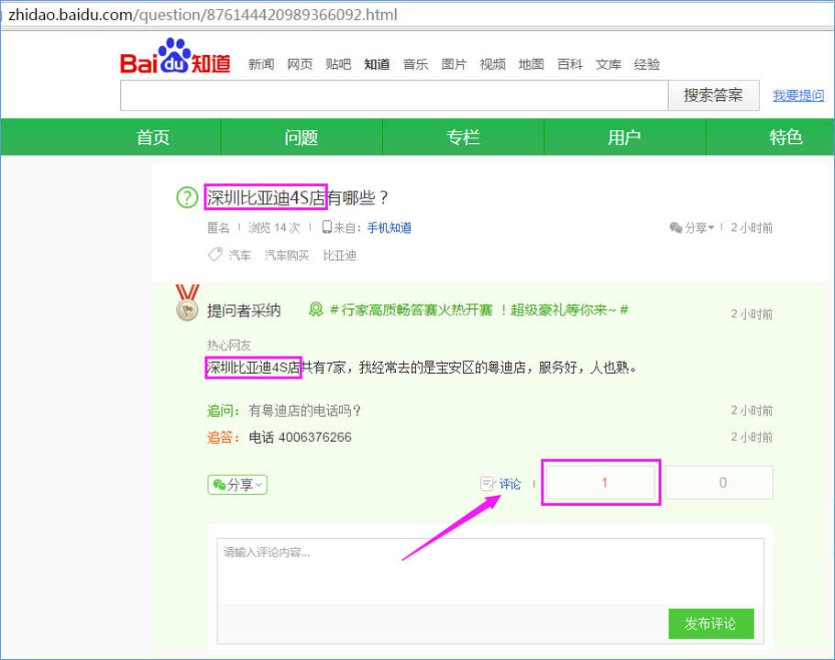The image size is (835, 660).
Task: Click the 汽车 tag
Action: [239, 255]
